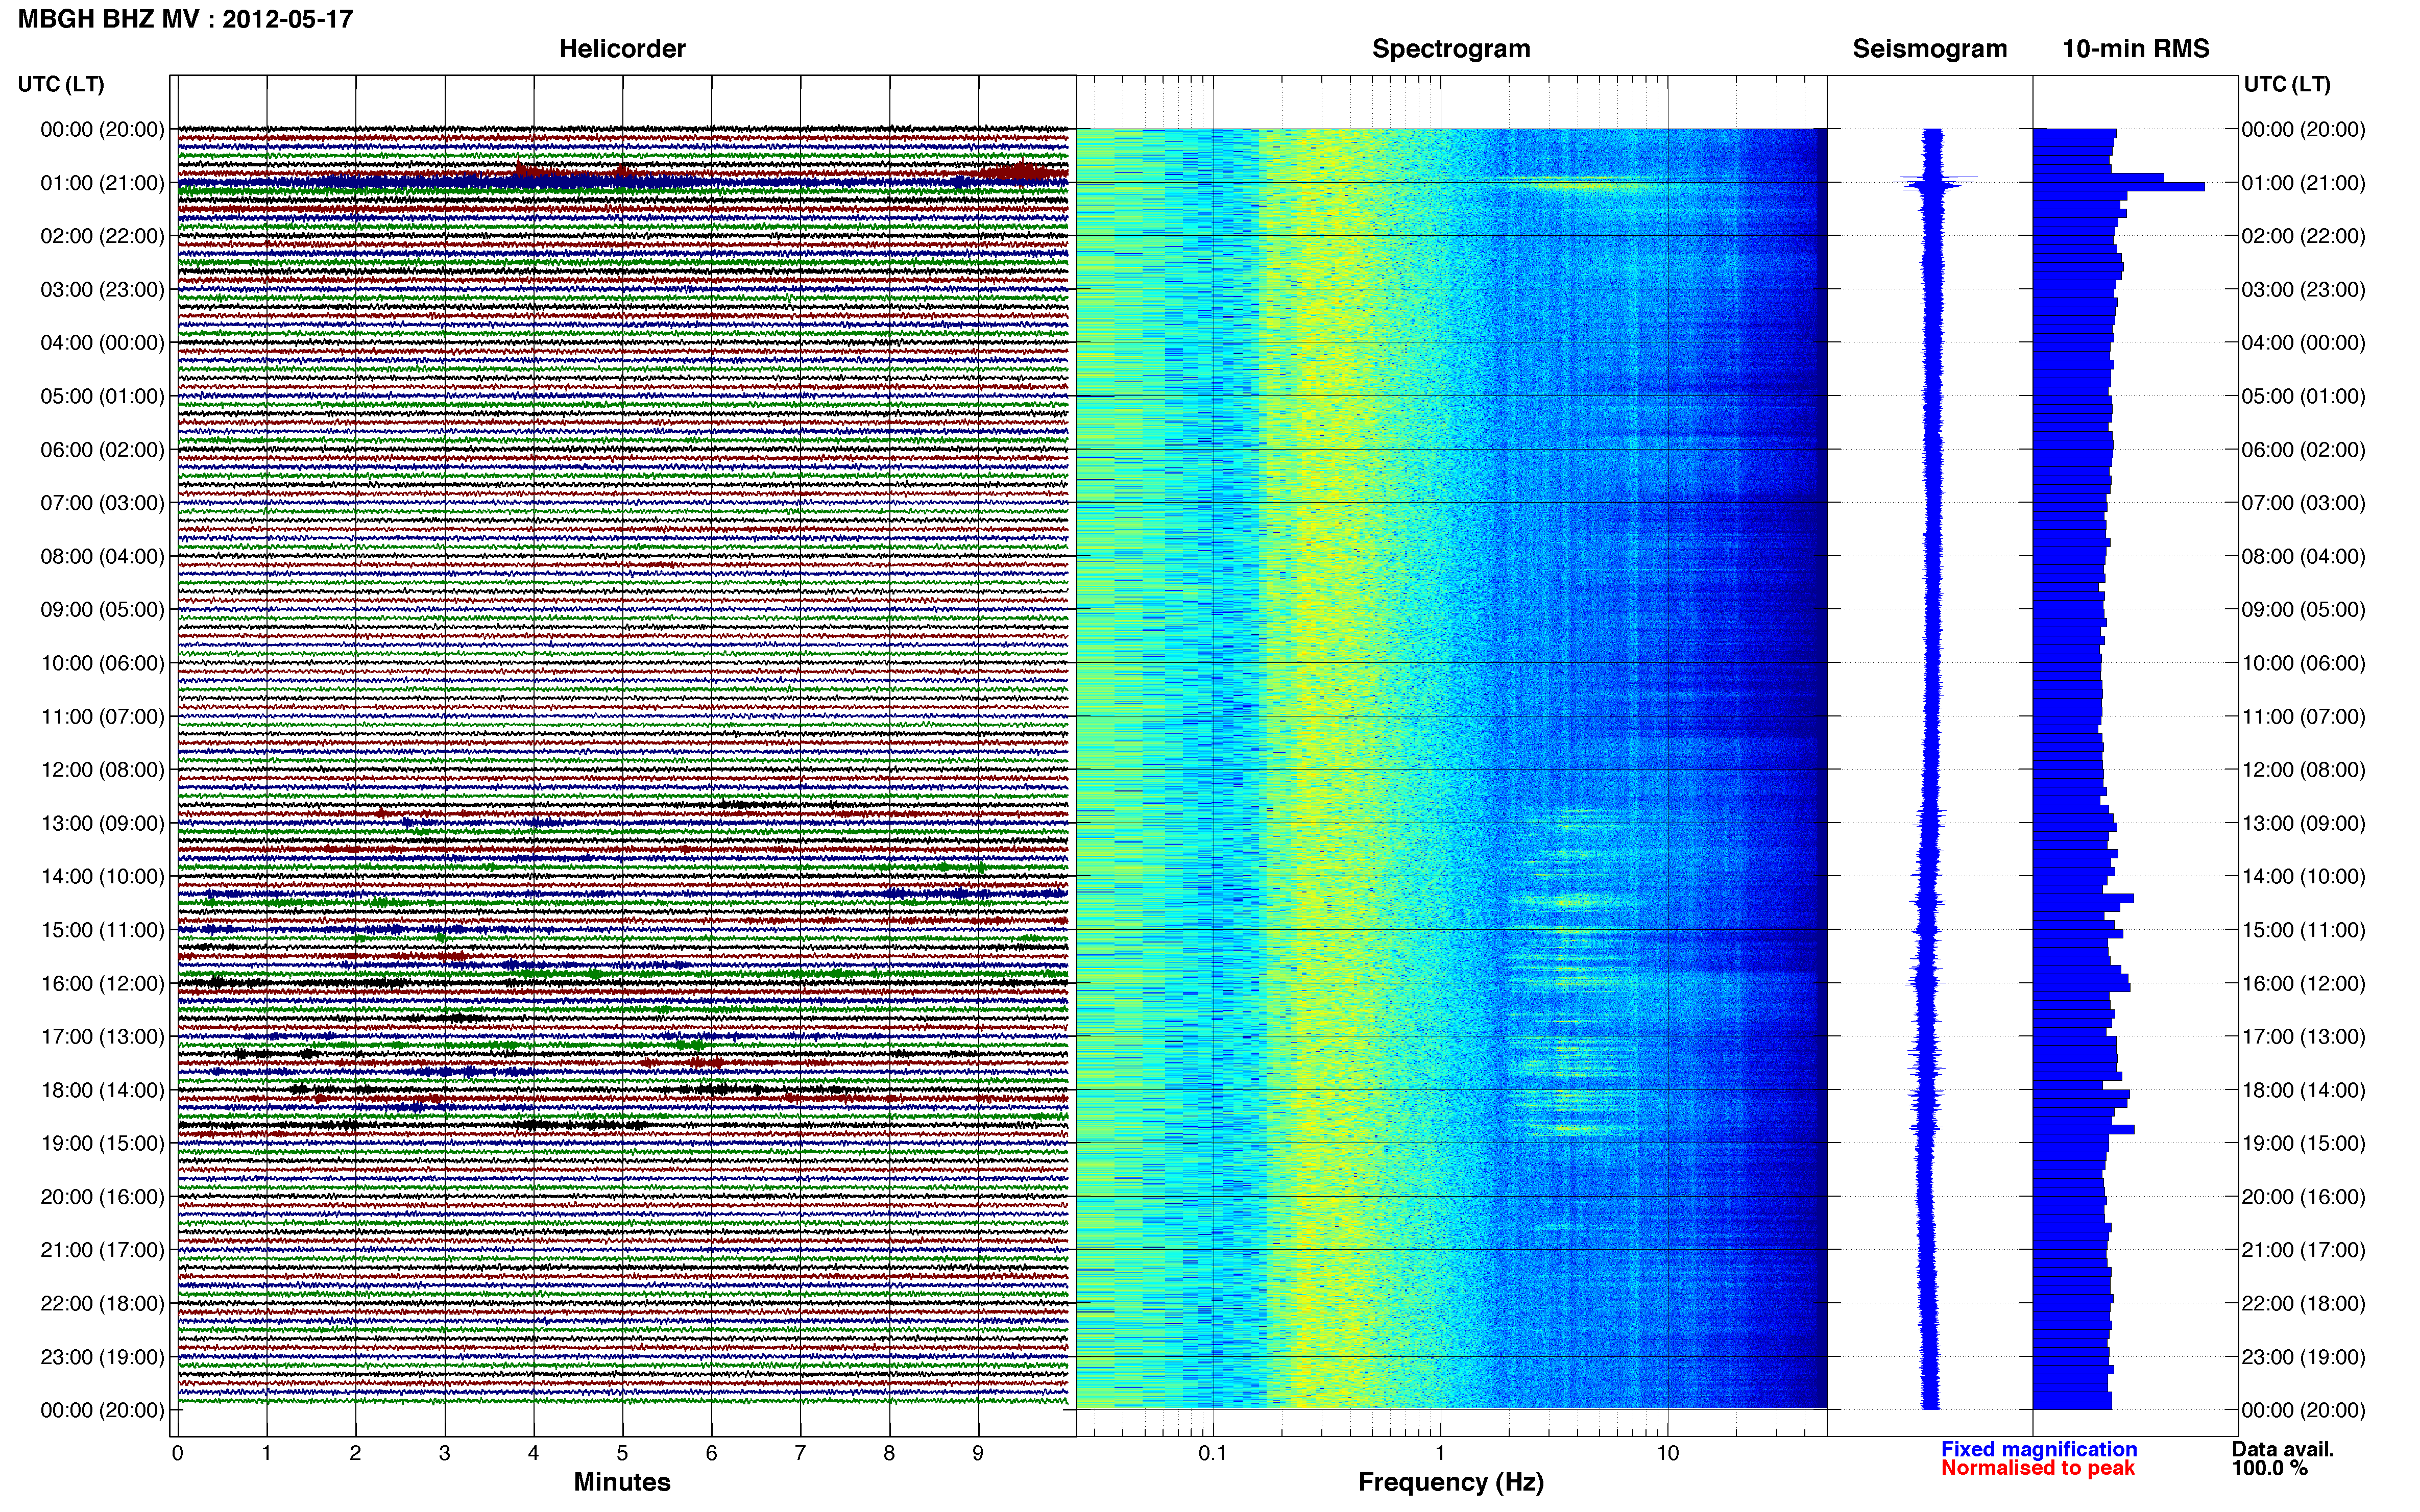The height and width of the screenshot is (1512, 2420).
Task: Click the 'Normalised to peak' legend text
Action: [x=2038, y=1468]
